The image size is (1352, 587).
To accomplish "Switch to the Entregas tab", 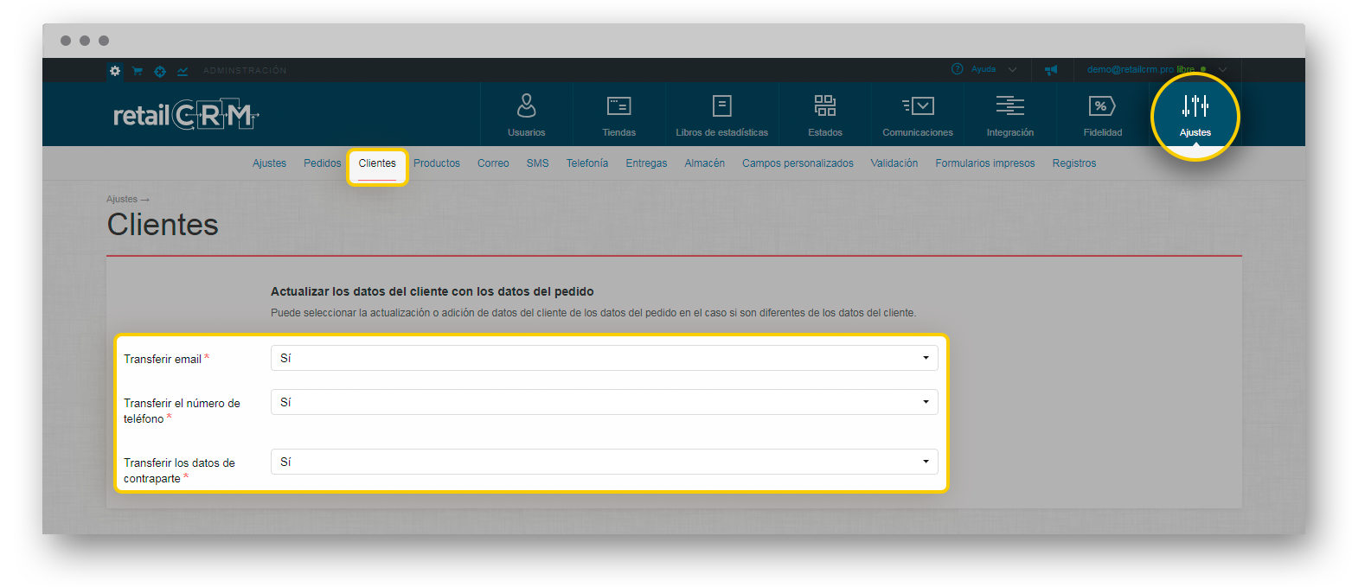I will point(646,163).
